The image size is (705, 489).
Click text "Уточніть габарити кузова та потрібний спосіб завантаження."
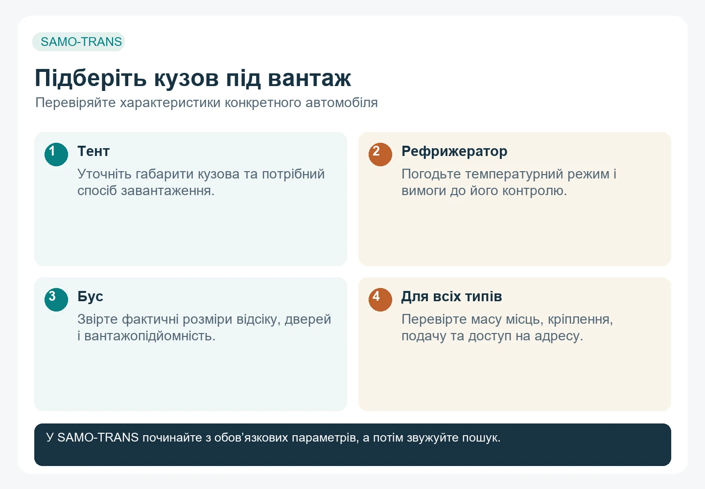click(x=201, y=182)
